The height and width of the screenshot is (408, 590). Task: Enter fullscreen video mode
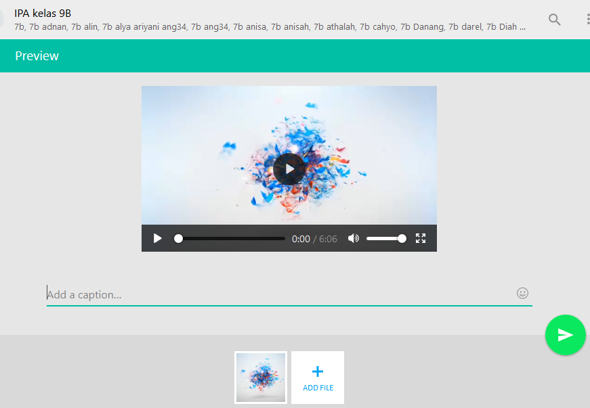coord(421,238)
